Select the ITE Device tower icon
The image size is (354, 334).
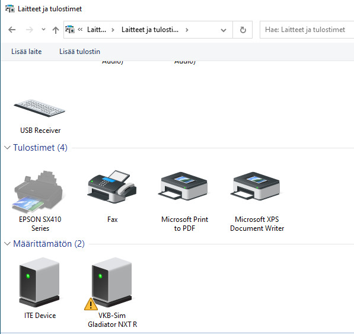(39, 282)
